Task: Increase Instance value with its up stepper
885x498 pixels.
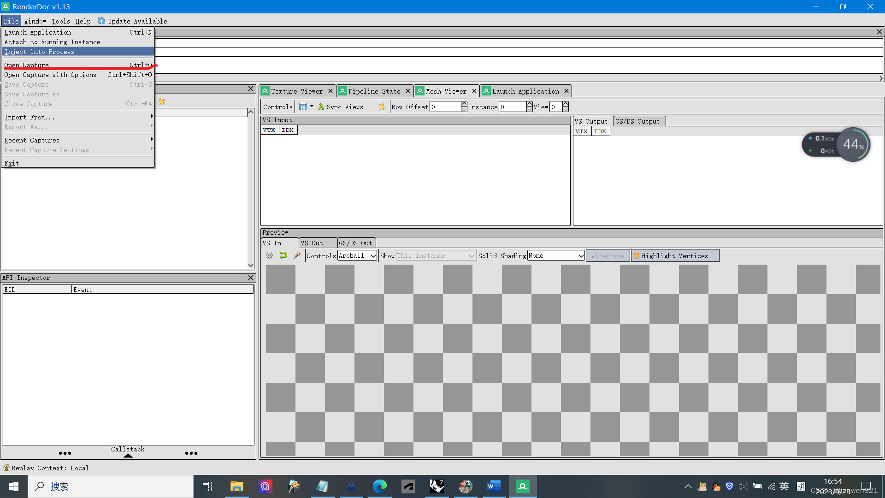Action: click(x=529, y=104)
